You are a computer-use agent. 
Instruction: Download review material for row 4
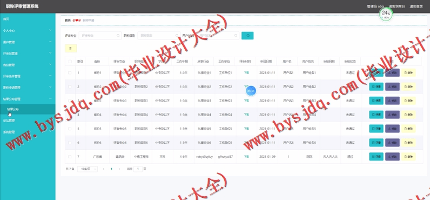click(x=246, y=115)
